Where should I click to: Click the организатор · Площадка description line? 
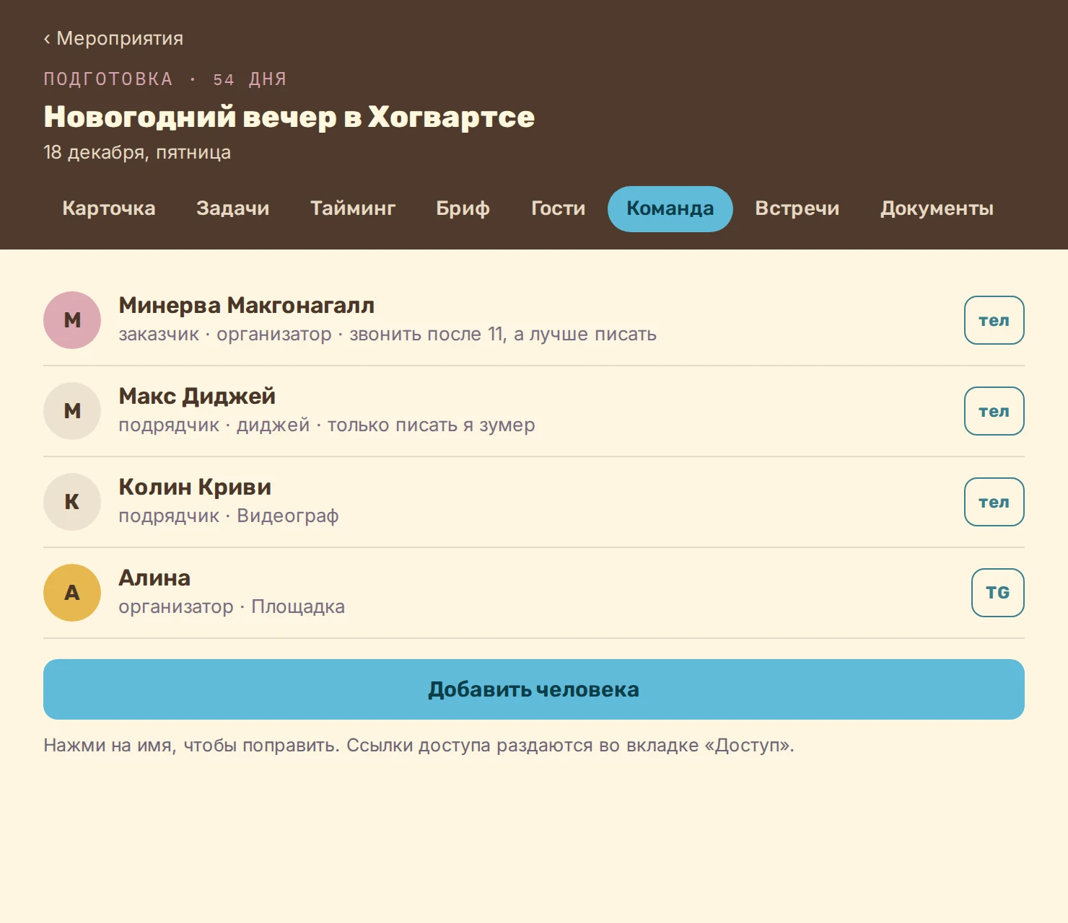click(232, 606)
